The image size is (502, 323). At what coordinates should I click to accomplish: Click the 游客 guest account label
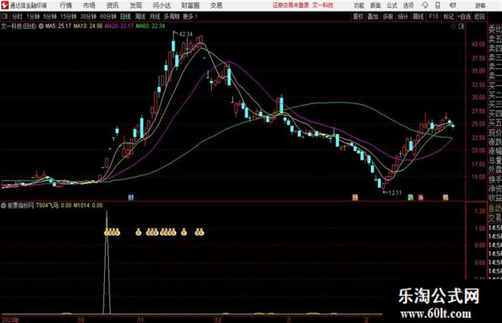480,5
